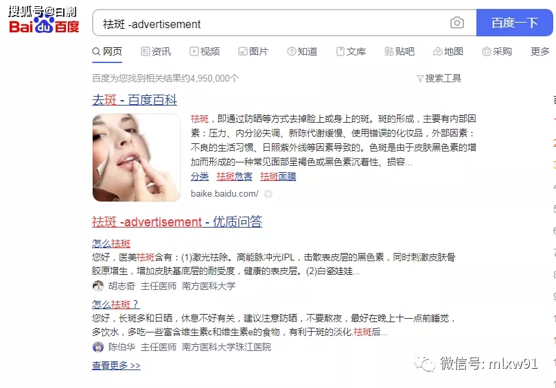Click 查看更多 >> link
This screenshot has height=388, width=556.
tap(116, 365)
